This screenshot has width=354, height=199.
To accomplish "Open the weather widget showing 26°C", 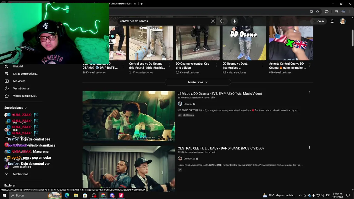I will [x=279, y=195].
